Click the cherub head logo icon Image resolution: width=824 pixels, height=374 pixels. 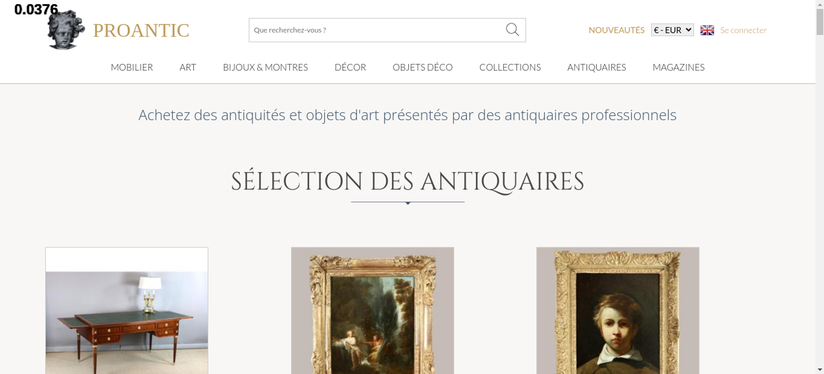pyautogui.click(x=66, y=30)
